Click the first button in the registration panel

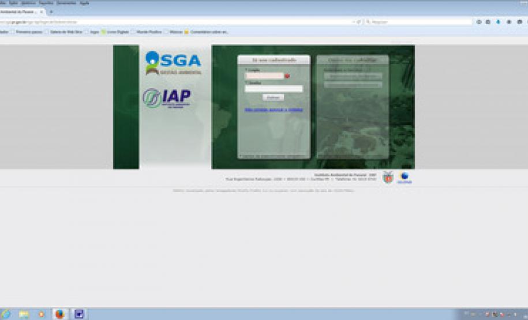coord(353,76)
